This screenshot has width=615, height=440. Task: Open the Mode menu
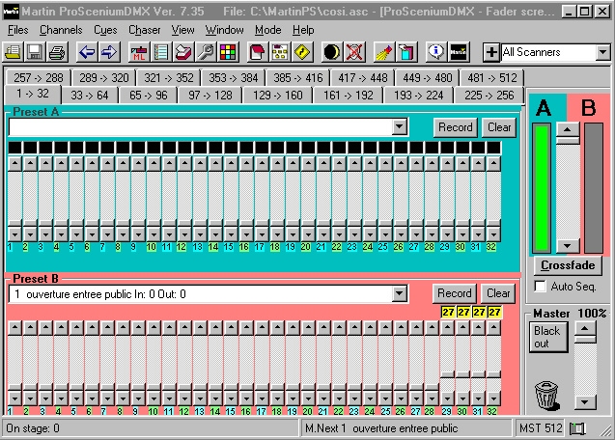[x=267, y=30]
